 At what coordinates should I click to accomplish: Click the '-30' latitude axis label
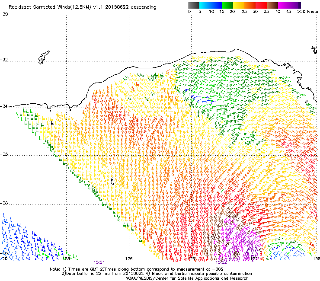point(4,14)
